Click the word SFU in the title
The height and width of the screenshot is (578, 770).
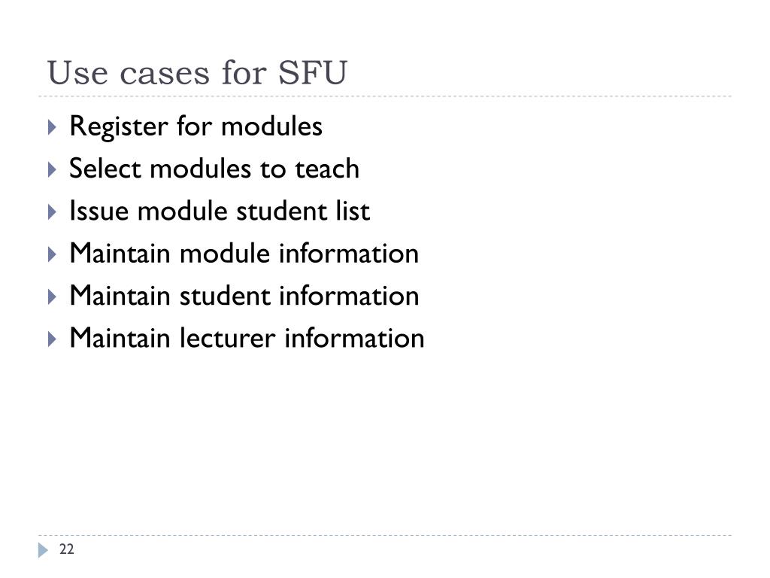coord(313,73)
